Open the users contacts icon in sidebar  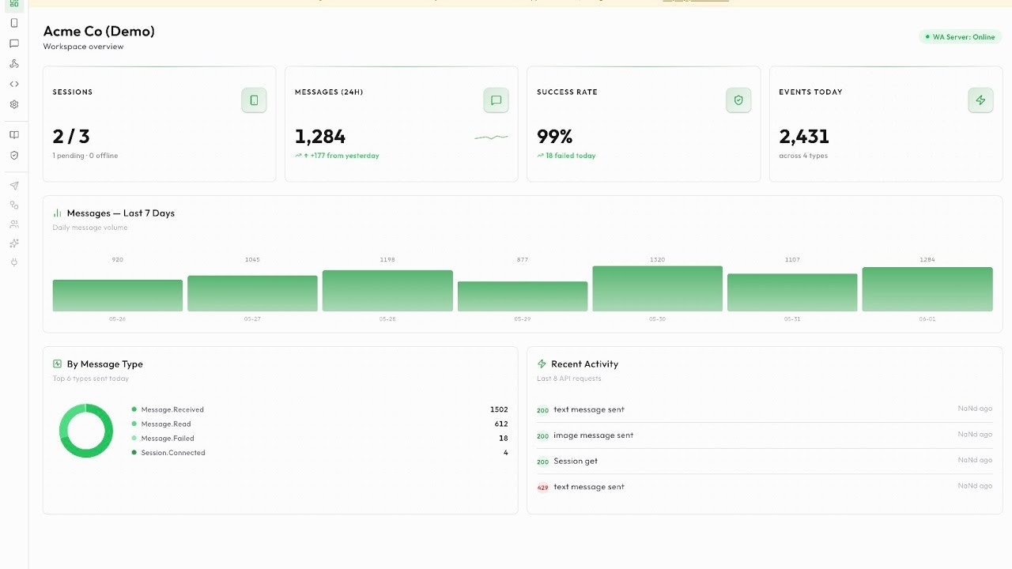coord(14,224)
